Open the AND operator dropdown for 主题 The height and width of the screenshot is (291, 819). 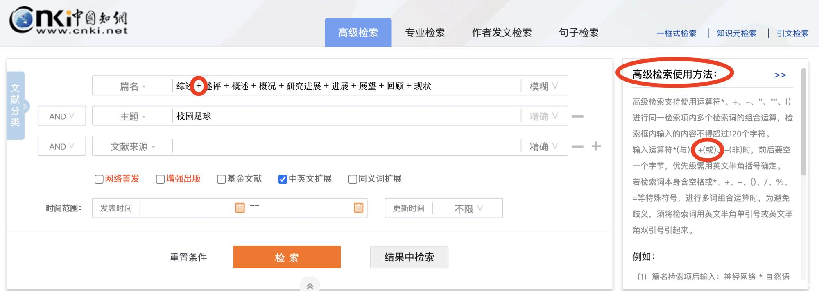tap(62, 116)
